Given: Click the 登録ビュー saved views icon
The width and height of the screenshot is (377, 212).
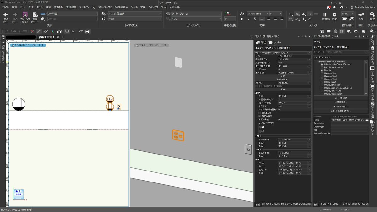Looking at the screenshot, I should click(35, 14).
